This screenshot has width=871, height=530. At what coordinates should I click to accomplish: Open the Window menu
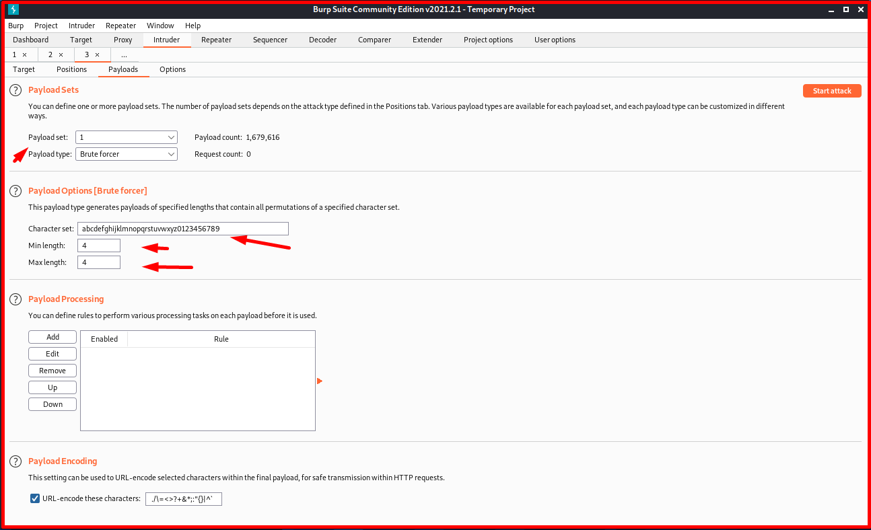pyautogui.click(x=160, y=26)
